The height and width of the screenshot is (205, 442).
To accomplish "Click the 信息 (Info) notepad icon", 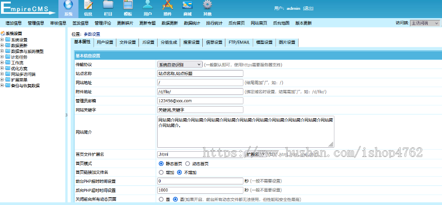I will click(88, 7).
